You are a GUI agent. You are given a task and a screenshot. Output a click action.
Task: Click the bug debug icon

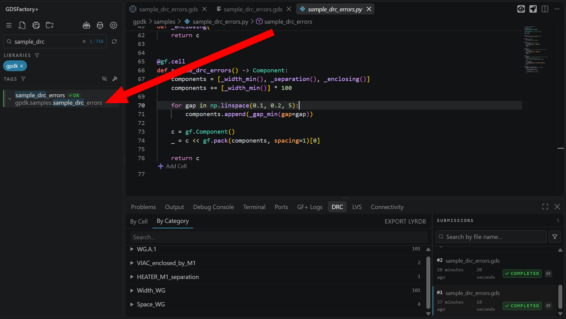[100, 25]
